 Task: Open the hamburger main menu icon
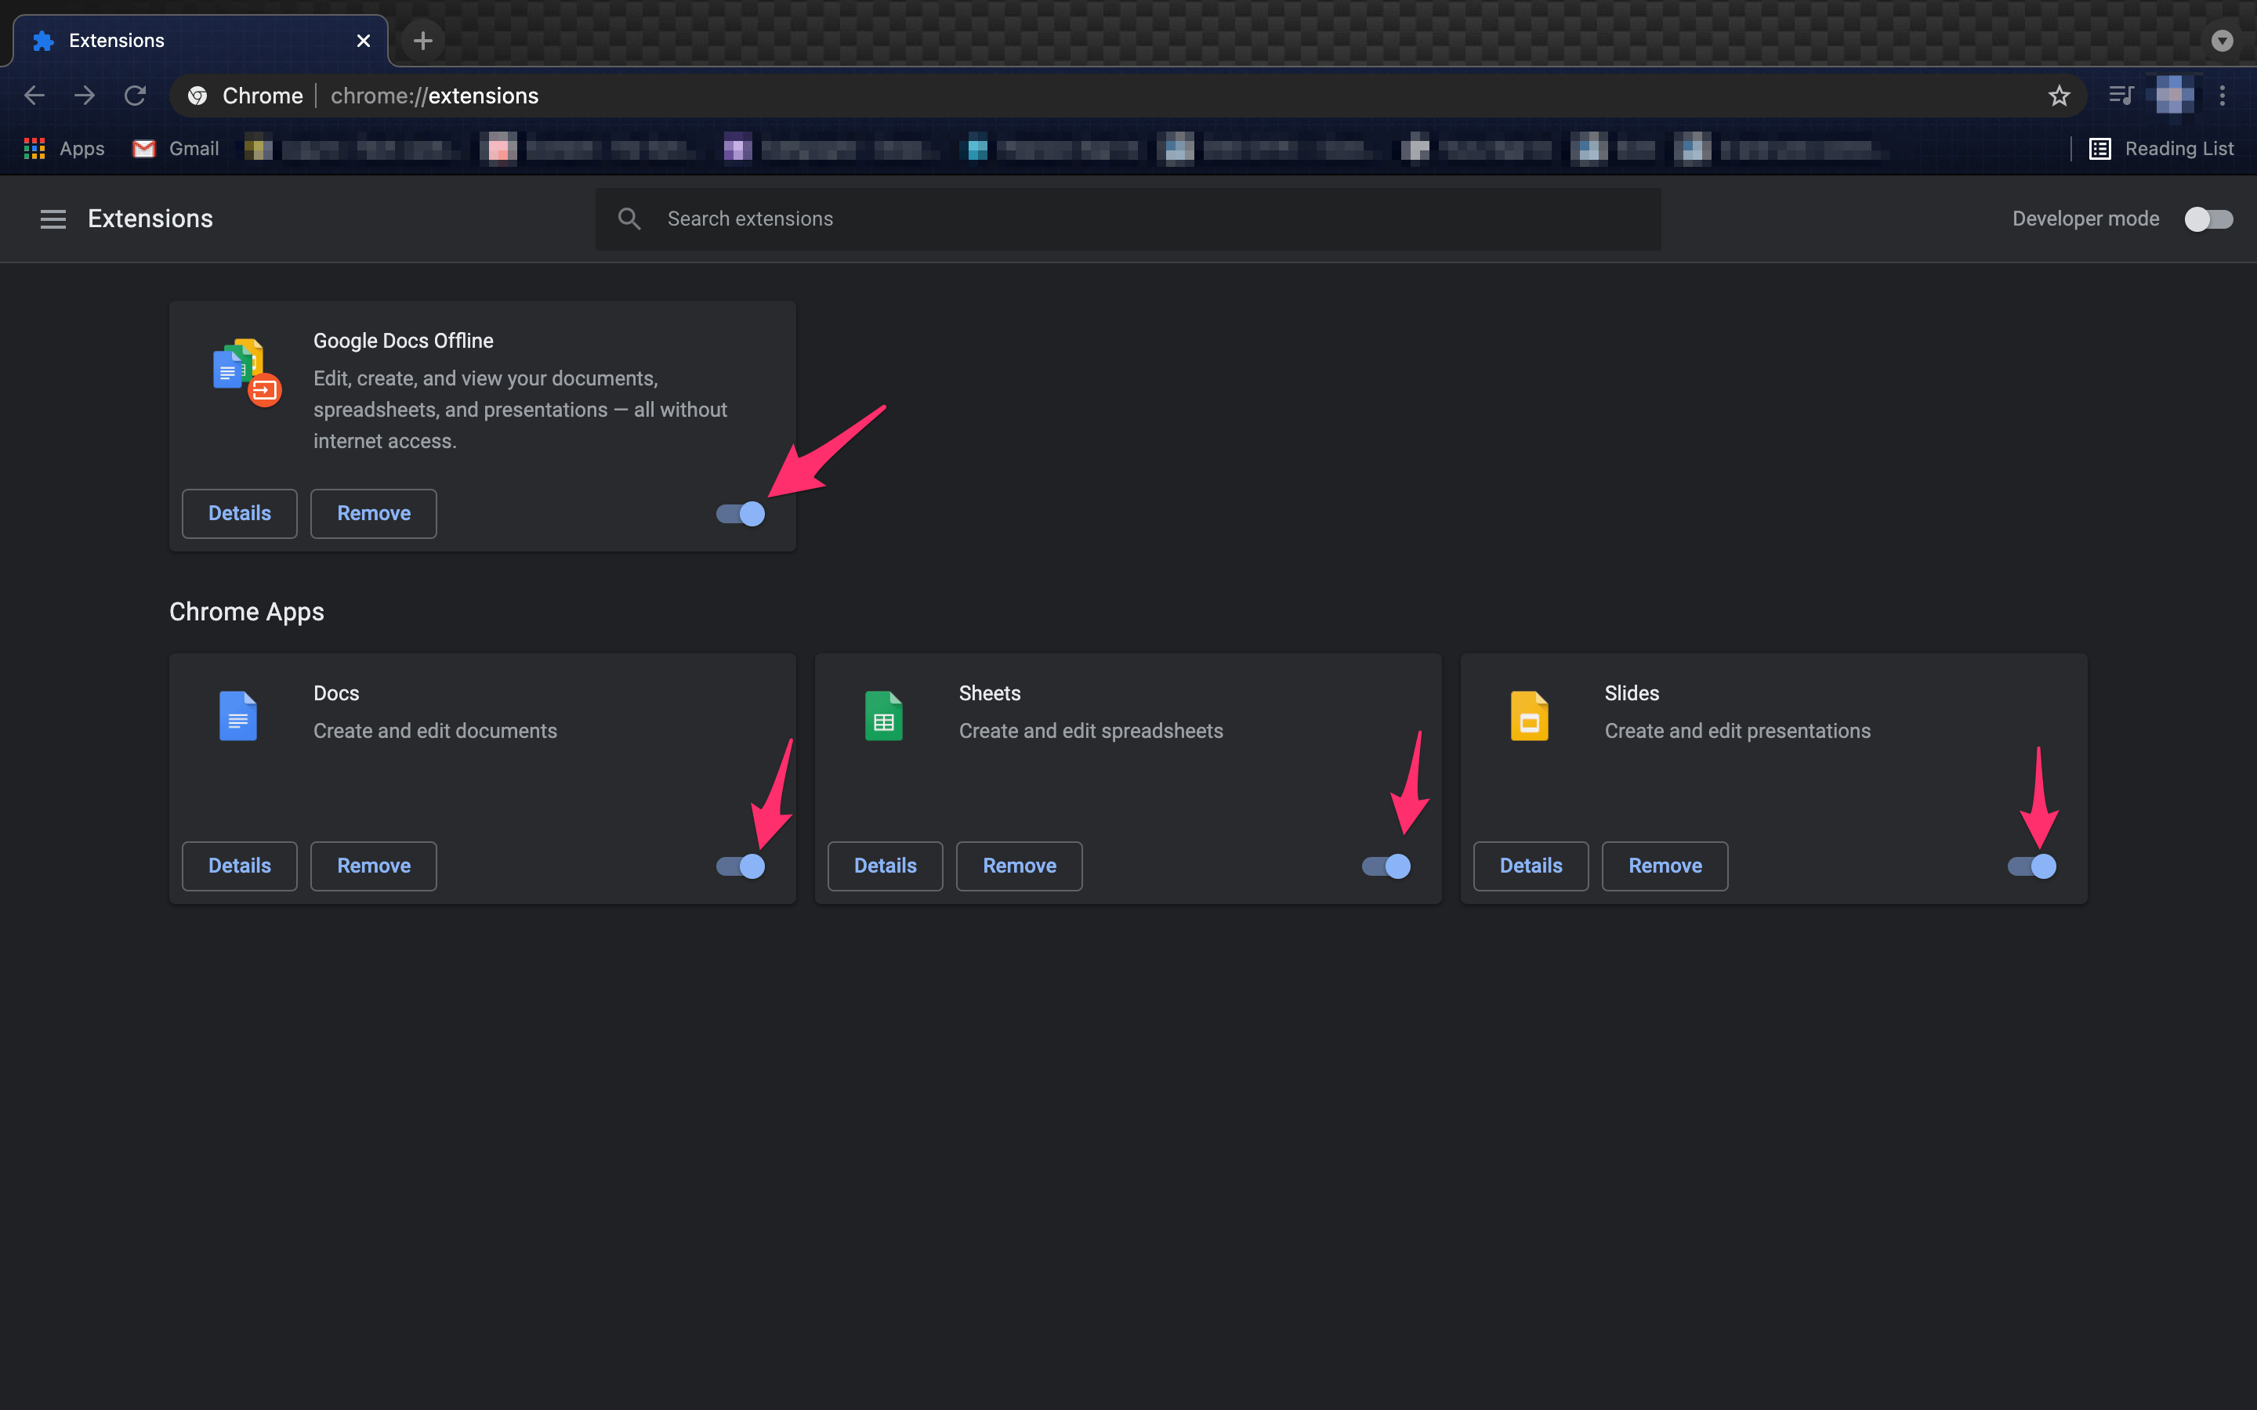pos(53,219)
